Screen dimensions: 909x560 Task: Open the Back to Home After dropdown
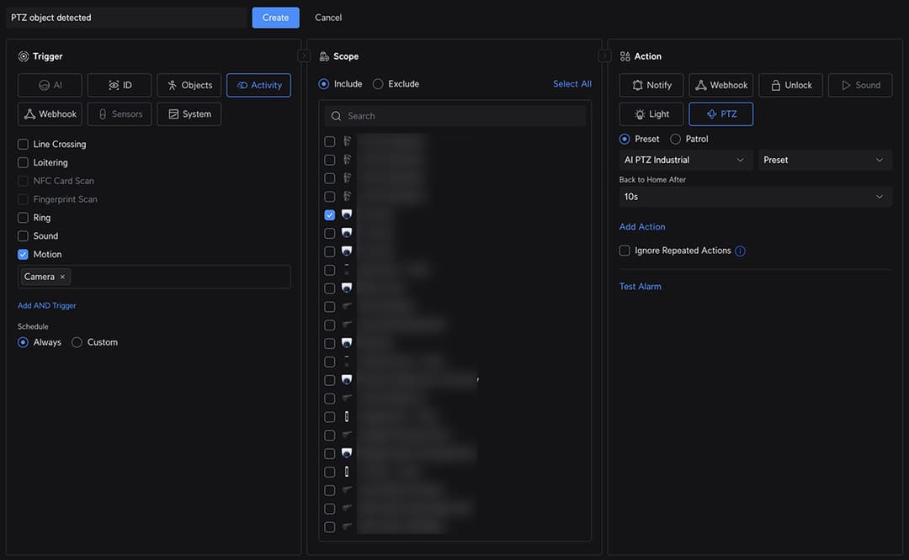755,197
